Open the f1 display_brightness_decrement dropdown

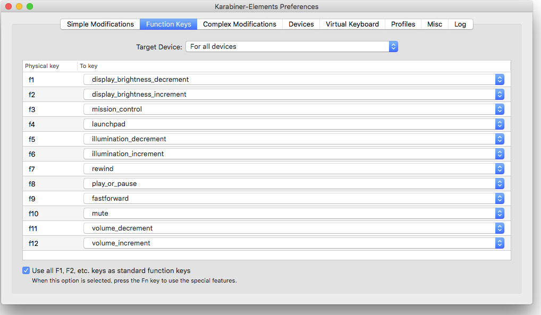click(293, 79)
